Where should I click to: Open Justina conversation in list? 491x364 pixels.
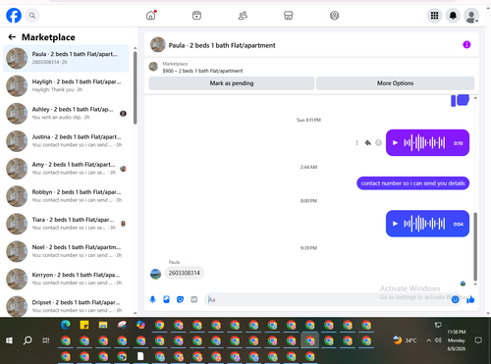coord(67,141)
